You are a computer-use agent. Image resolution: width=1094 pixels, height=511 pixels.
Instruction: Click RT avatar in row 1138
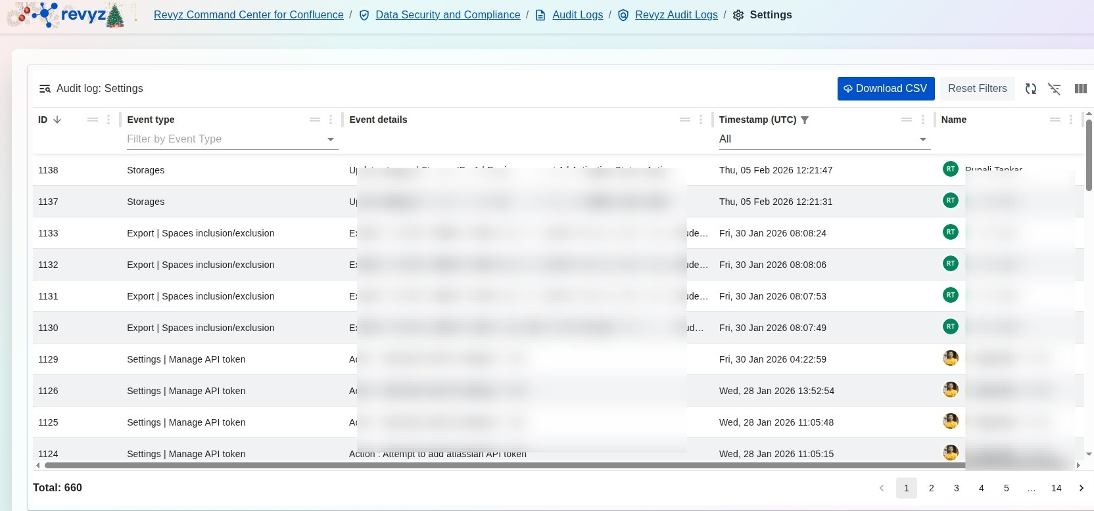tap(950, 169)
